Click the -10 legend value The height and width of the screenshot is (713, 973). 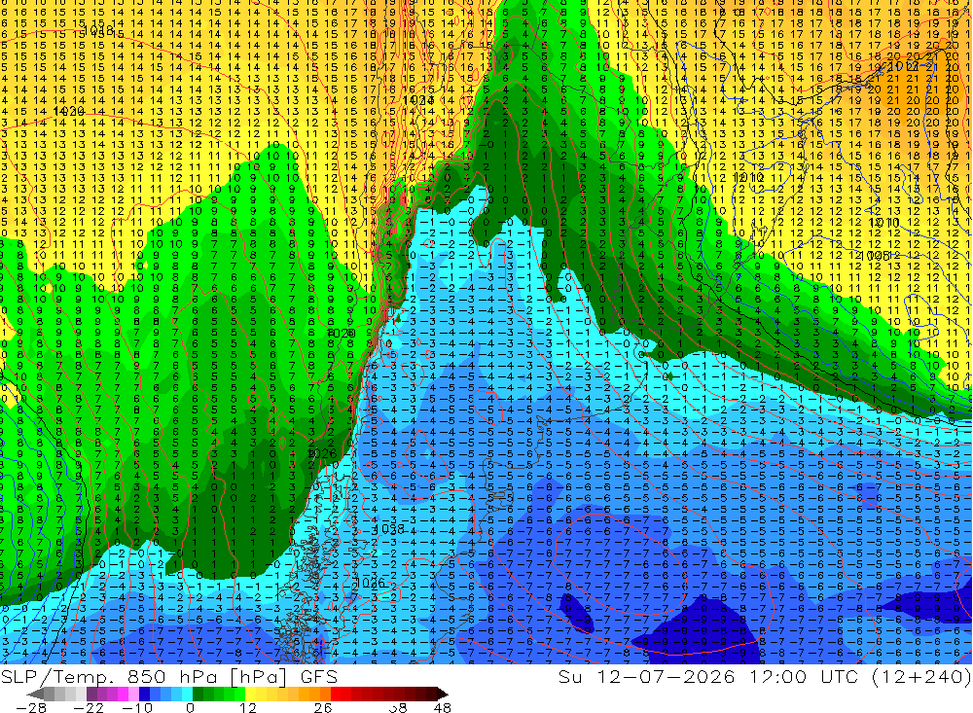(x=137, y=708)
